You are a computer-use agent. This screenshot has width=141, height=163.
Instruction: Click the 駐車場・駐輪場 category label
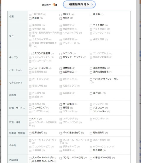tap(17, 133)
